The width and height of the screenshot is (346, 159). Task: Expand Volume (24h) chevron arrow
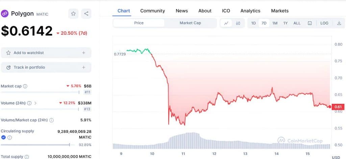coord(35,103)
